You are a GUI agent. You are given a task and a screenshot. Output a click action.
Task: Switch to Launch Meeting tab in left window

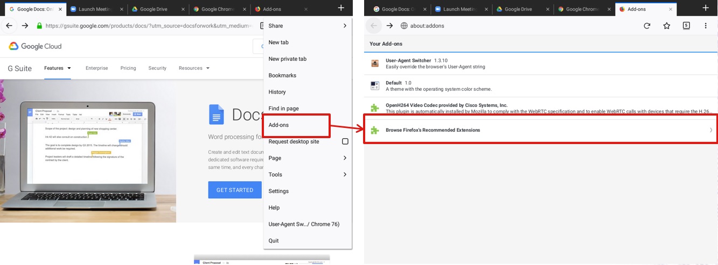pyautogui.click(x=97, y=9)
